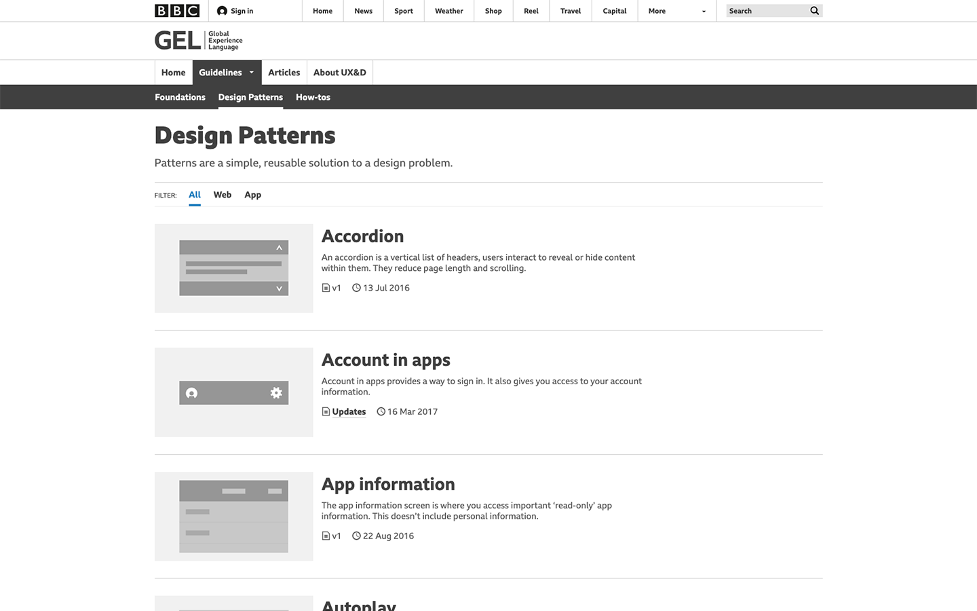Click v1 version label under App information

click(x=337, y=536)
